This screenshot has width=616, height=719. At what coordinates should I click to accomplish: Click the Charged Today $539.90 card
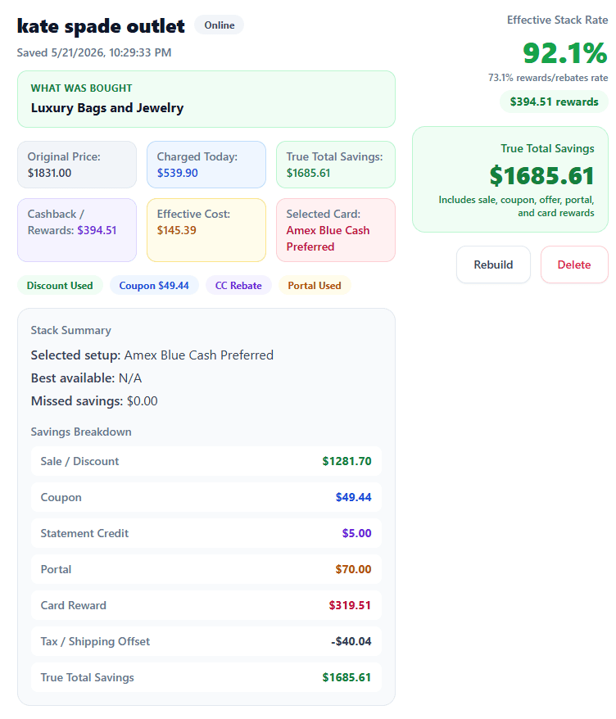tap(206, 165)
